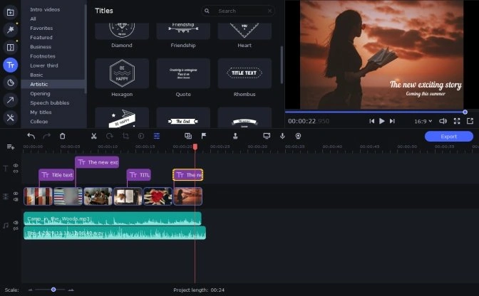Select the Rhombus title thumbnail
The width and height of the screenshot is (479, 296).
click(244, 73)
